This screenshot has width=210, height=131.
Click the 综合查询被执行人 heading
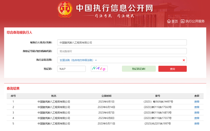tap(19, 32)
